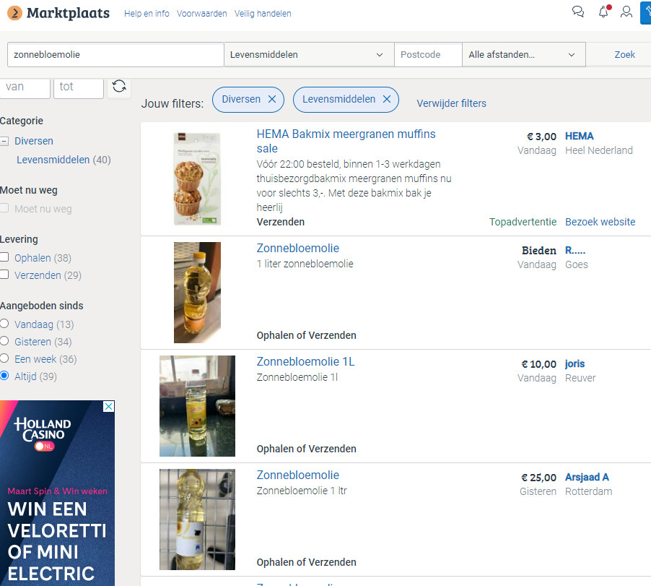This screenshot has height=586, width=651.
Task: Close the Holland Casino advertisement
Action: (x=108, y=406)
